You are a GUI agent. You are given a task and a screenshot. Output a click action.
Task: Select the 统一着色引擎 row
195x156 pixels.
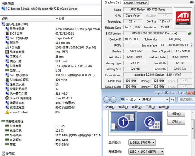click(x=51, y=93)
